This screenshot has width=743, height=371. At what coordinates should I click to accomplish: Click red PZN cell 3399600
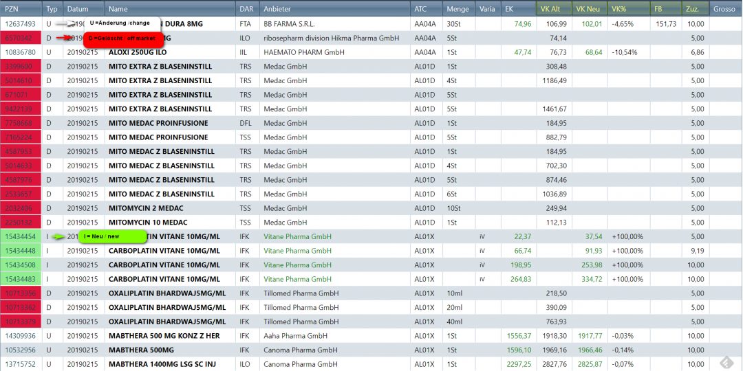pyautogui.click(x=21, y=67)
